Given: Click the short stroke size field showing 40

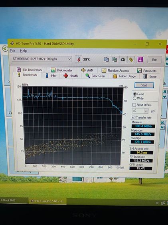Looking at the screenshot, I should 138,111.
